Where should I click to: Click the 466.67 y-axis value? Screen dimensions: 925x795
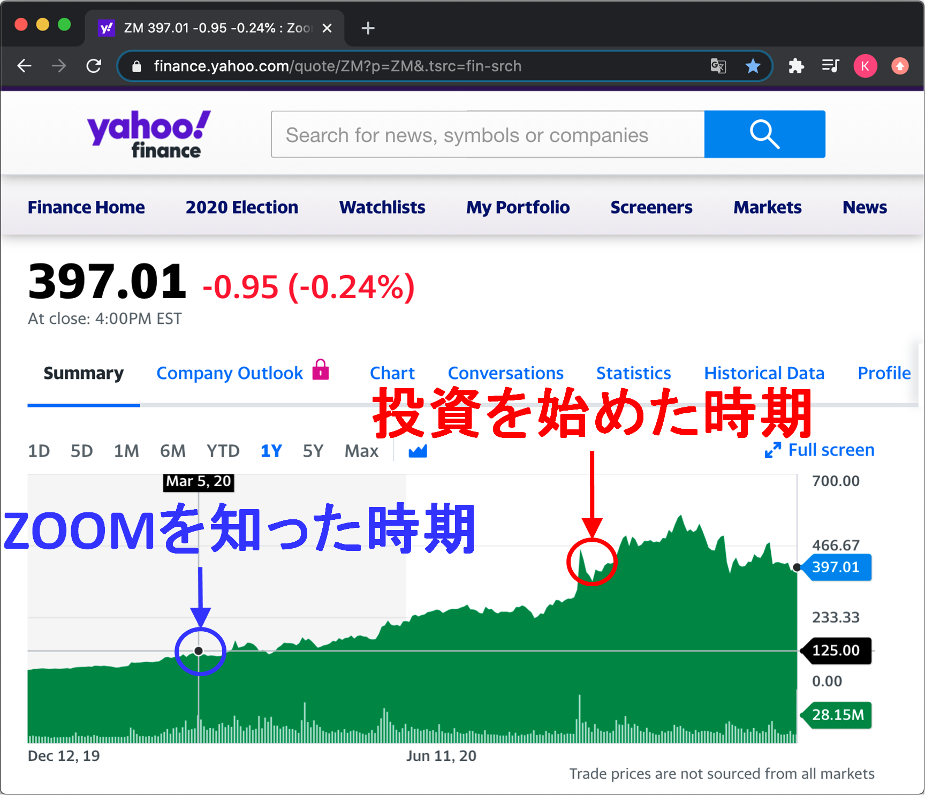coord(836,545)
